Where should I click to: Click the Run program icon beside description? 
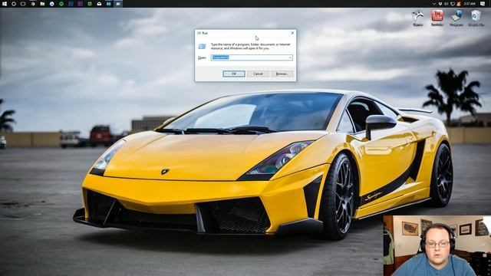coord(203,46)
